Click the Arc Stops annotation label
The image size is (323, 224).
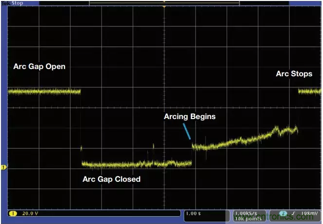pyautogui.click(x=294, y=74)
